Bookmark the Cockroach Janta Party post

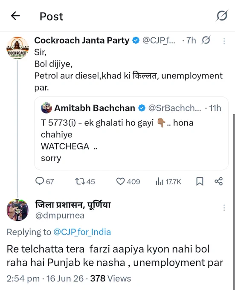tap(200, 181)
